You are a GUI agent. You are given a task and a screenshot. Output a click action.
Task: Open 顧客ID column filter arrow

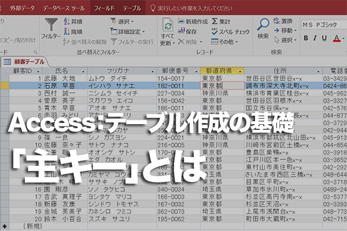(x=38, y=72)
